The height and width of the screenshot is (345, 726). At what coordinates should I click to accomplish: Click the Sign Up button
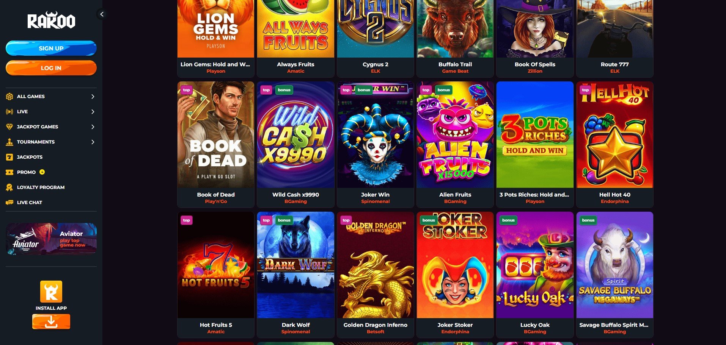[51, 48]
